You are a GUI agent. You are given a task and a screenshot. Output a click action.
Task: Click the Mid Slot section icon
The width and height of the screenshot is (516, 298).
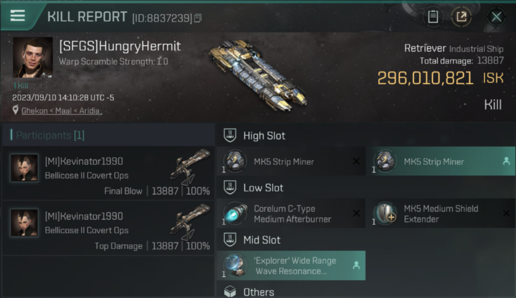(230, 240)
